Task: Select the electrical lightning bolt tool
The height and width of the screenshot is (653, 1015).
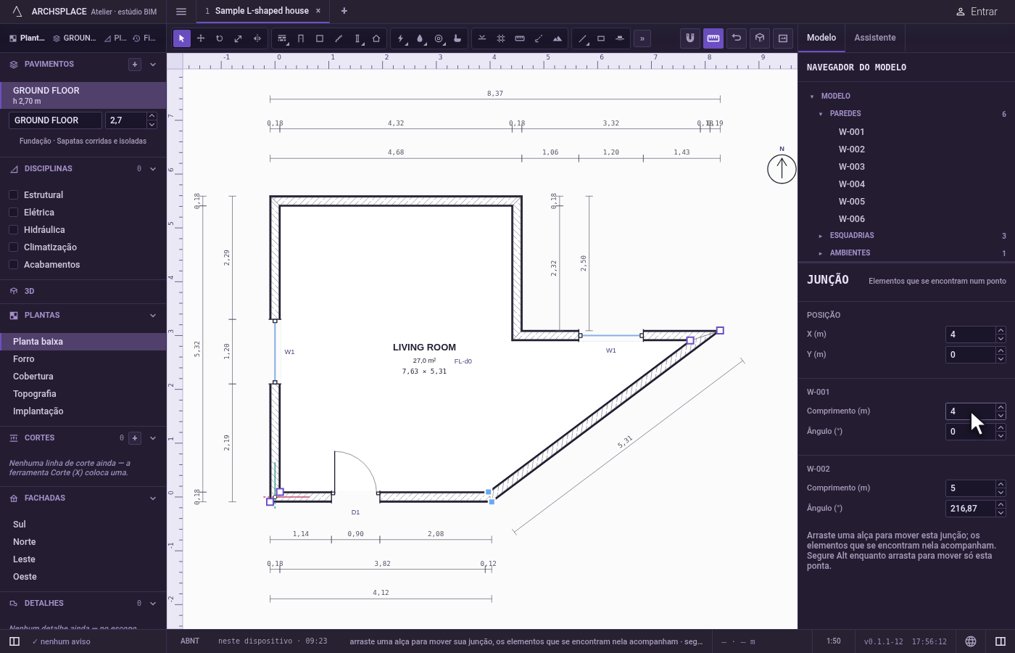Action: pyautogui.click(x=401, y=38)
